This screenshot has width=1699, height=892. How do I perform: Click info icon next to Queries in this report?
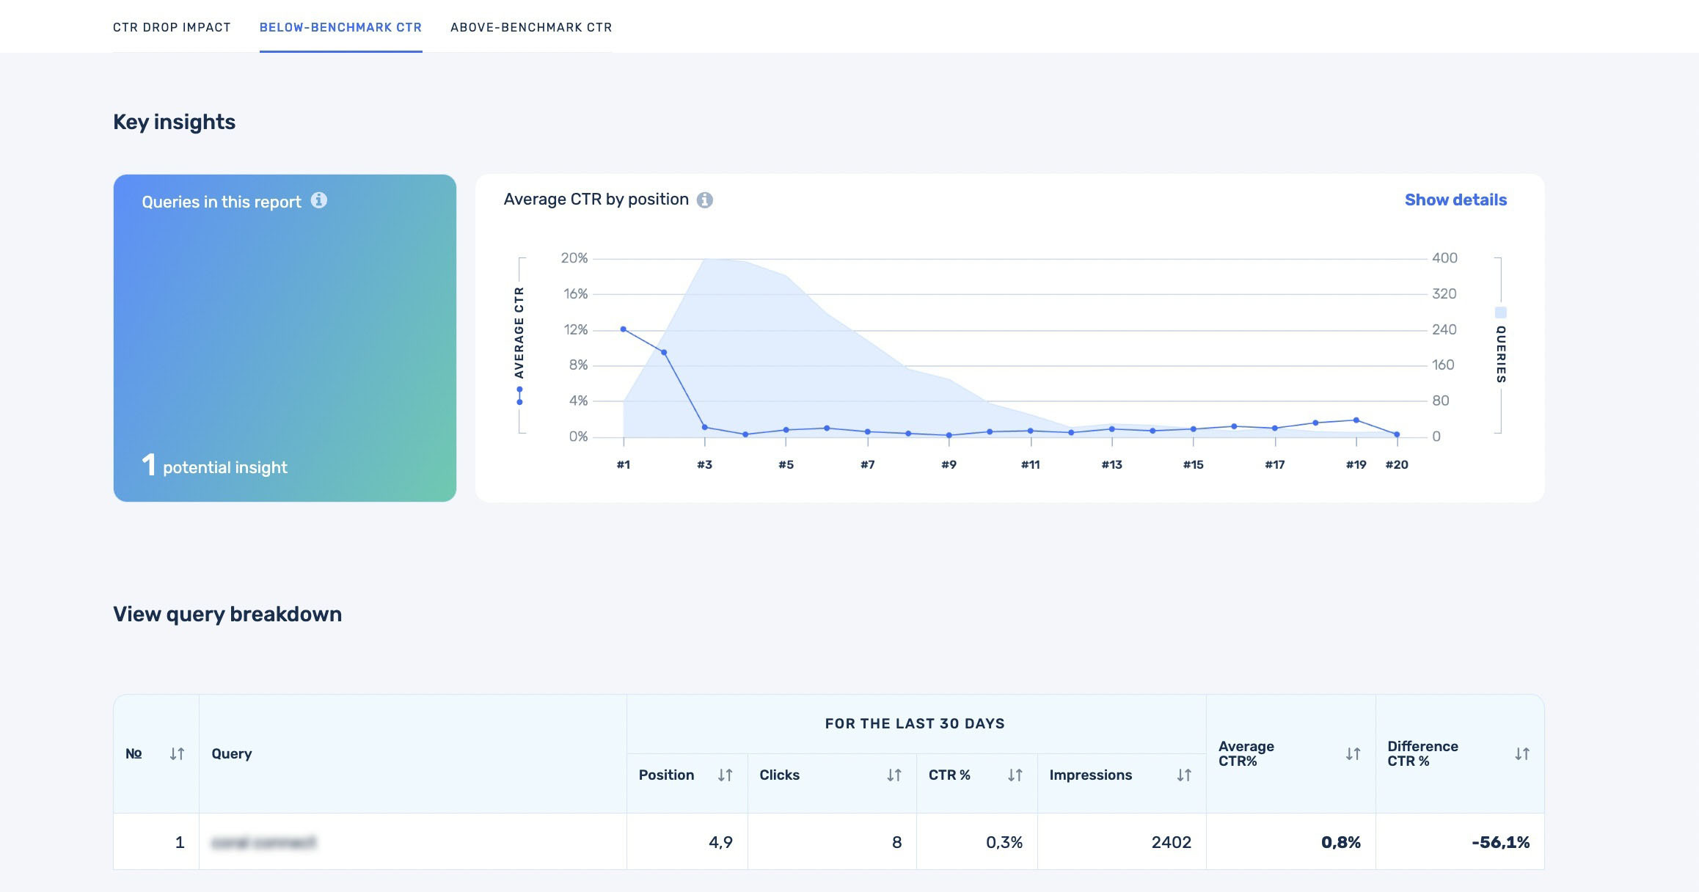pyautogui.click(x=319, y=200)
